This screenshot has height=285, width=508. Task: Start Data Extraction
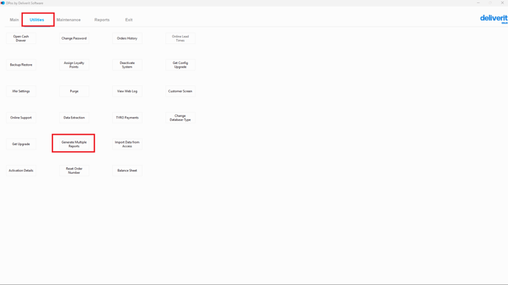pos(74,118)
